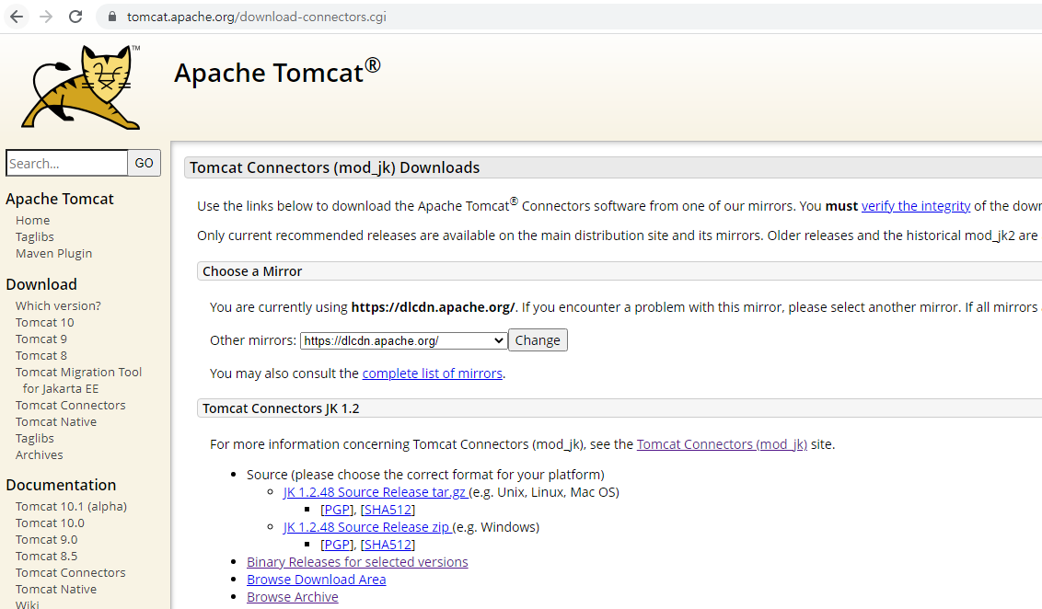Click the browser back arrow
The width and height of the screenshot is (1042, 609).
click(17, 17)
